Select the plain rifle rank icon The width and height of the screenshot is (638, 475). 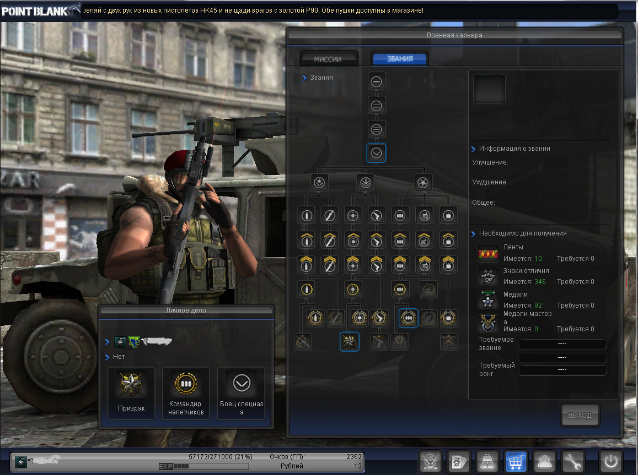point(330,216)
